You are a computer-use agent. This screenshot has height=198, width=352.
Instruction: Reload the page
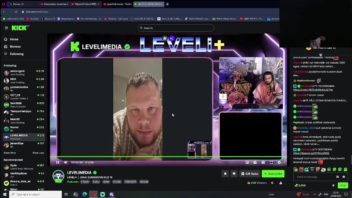click(16, 12)
